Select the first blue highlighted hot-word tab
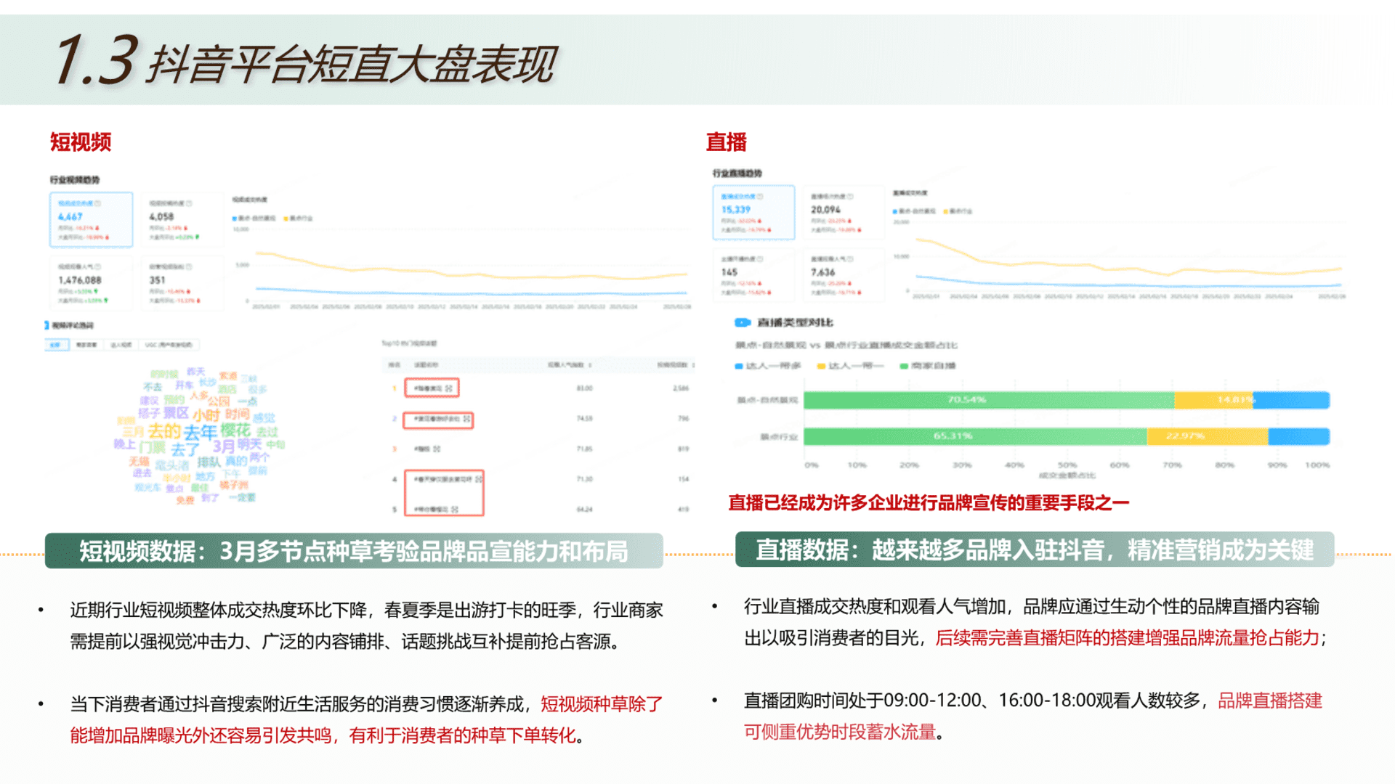The image size is (1395, 784). (57, 345)
